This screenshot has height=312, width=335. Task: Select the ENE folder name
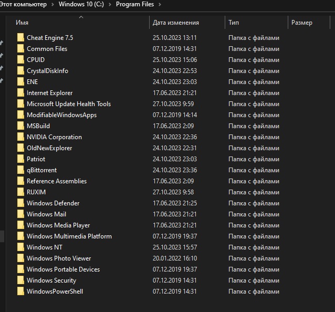[x=32, y=82]
